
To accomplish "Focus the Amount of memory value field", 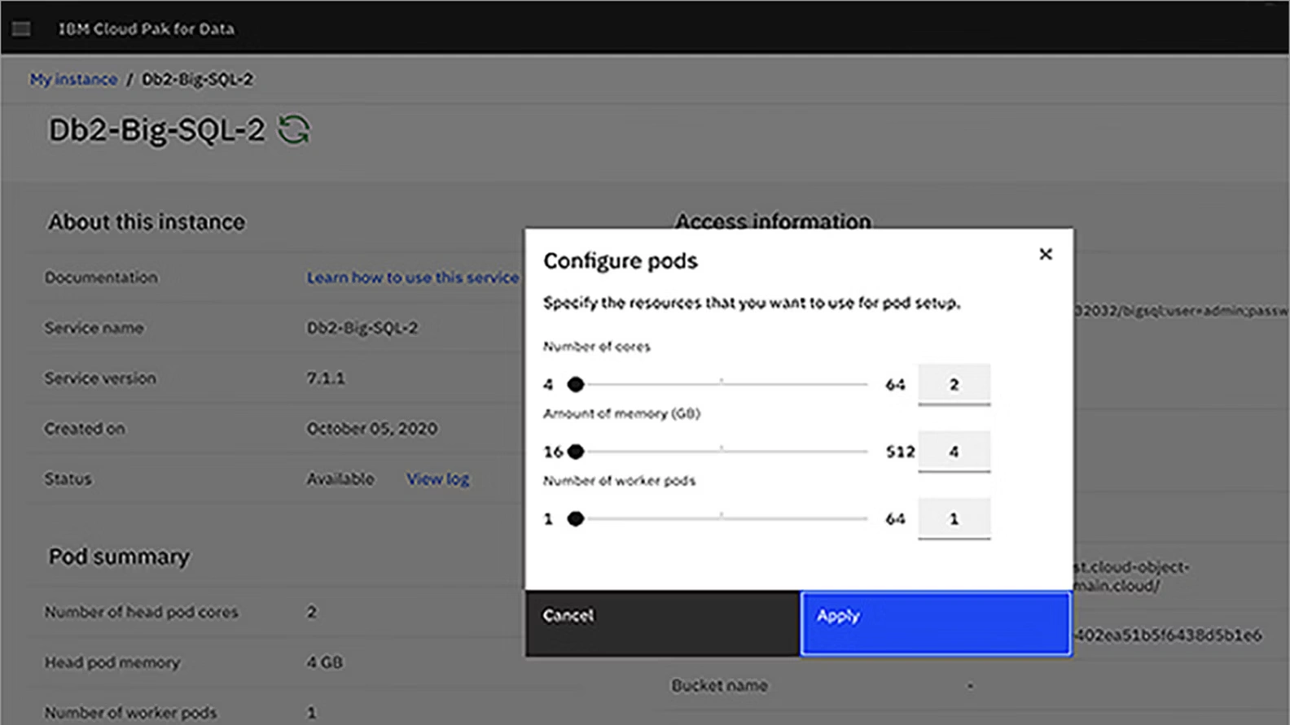I will coord(954,452).
